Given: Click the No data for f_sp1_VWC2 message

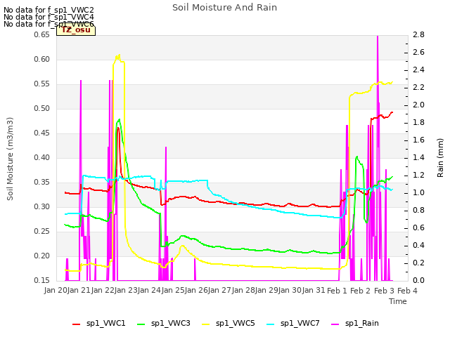Looking at the screenshot, I should 49,10.
